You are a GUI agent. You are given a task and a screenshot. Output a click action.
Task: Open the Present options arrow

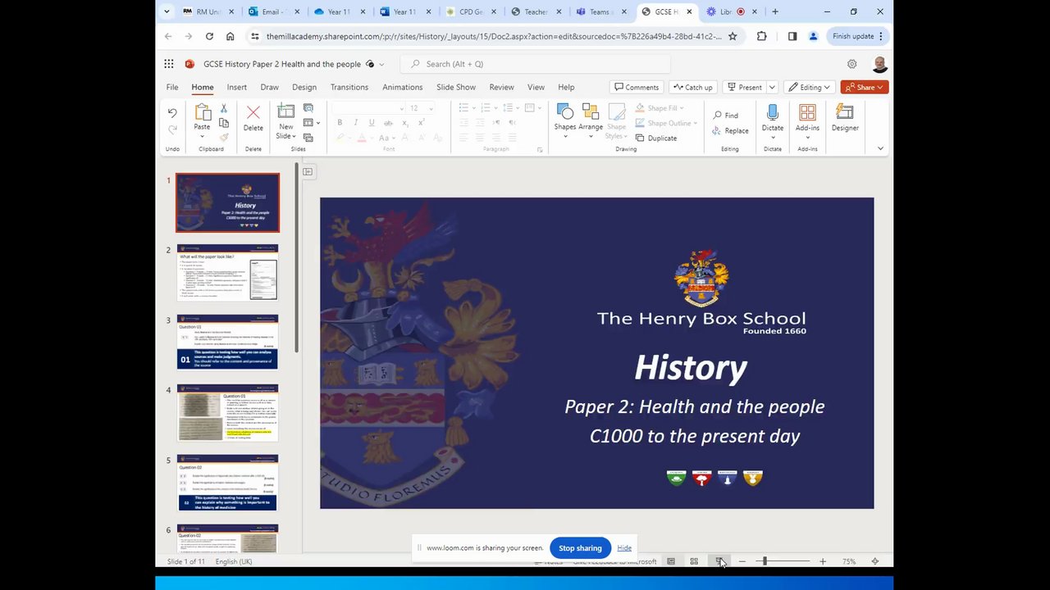(x=772, y=87)
